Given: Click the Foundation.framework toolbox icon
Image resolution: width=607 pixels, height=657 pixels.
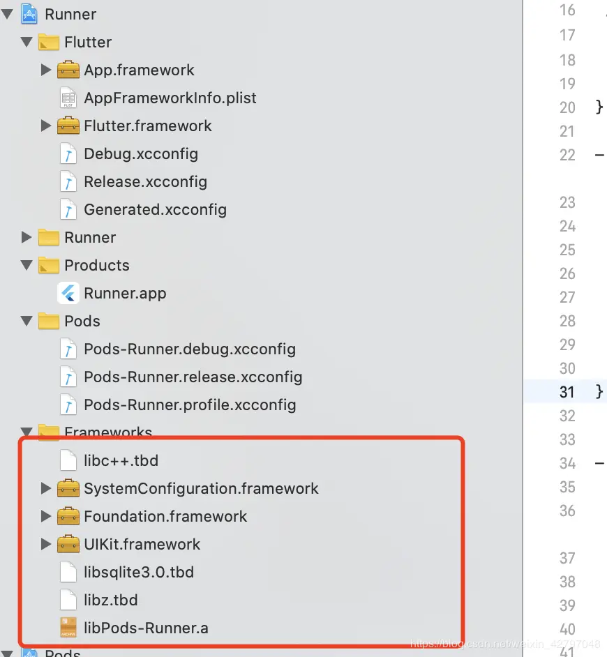Looking at the screenshot, I should [68, 516].
